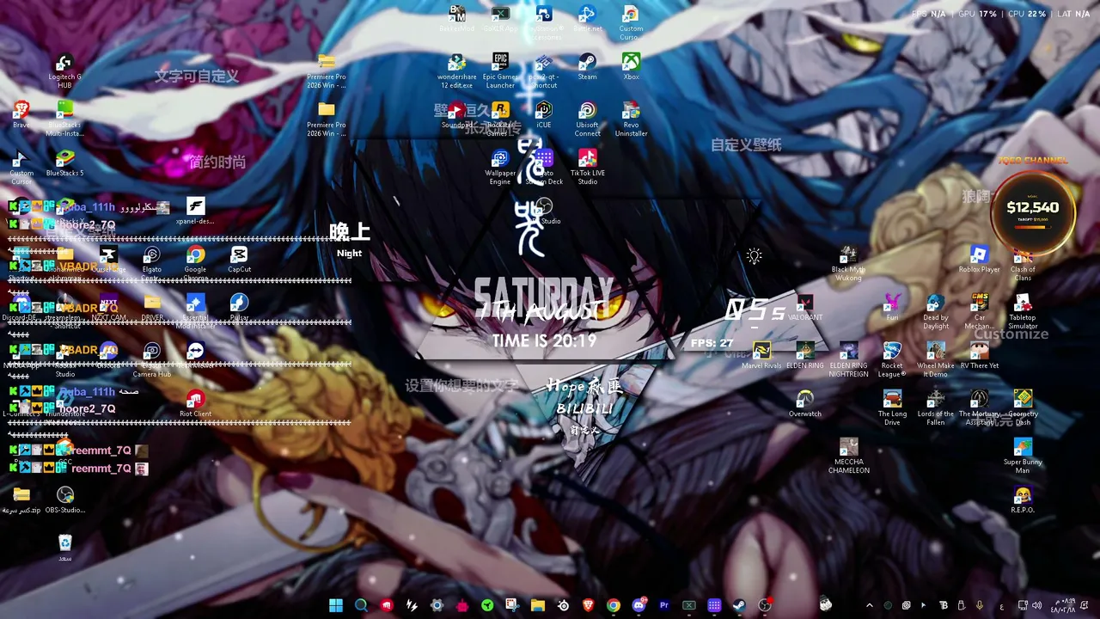Open the Lords of the Fallen shortcut
This screenshot has height=619, width=1100.
936,408
